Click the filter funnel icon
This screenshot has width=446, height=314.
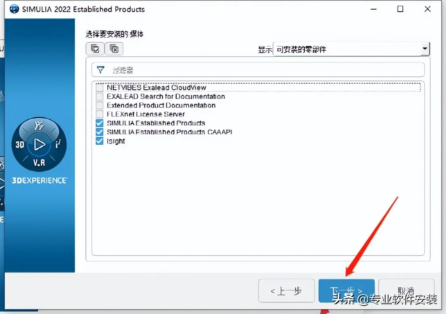click(x=100, y=70)
